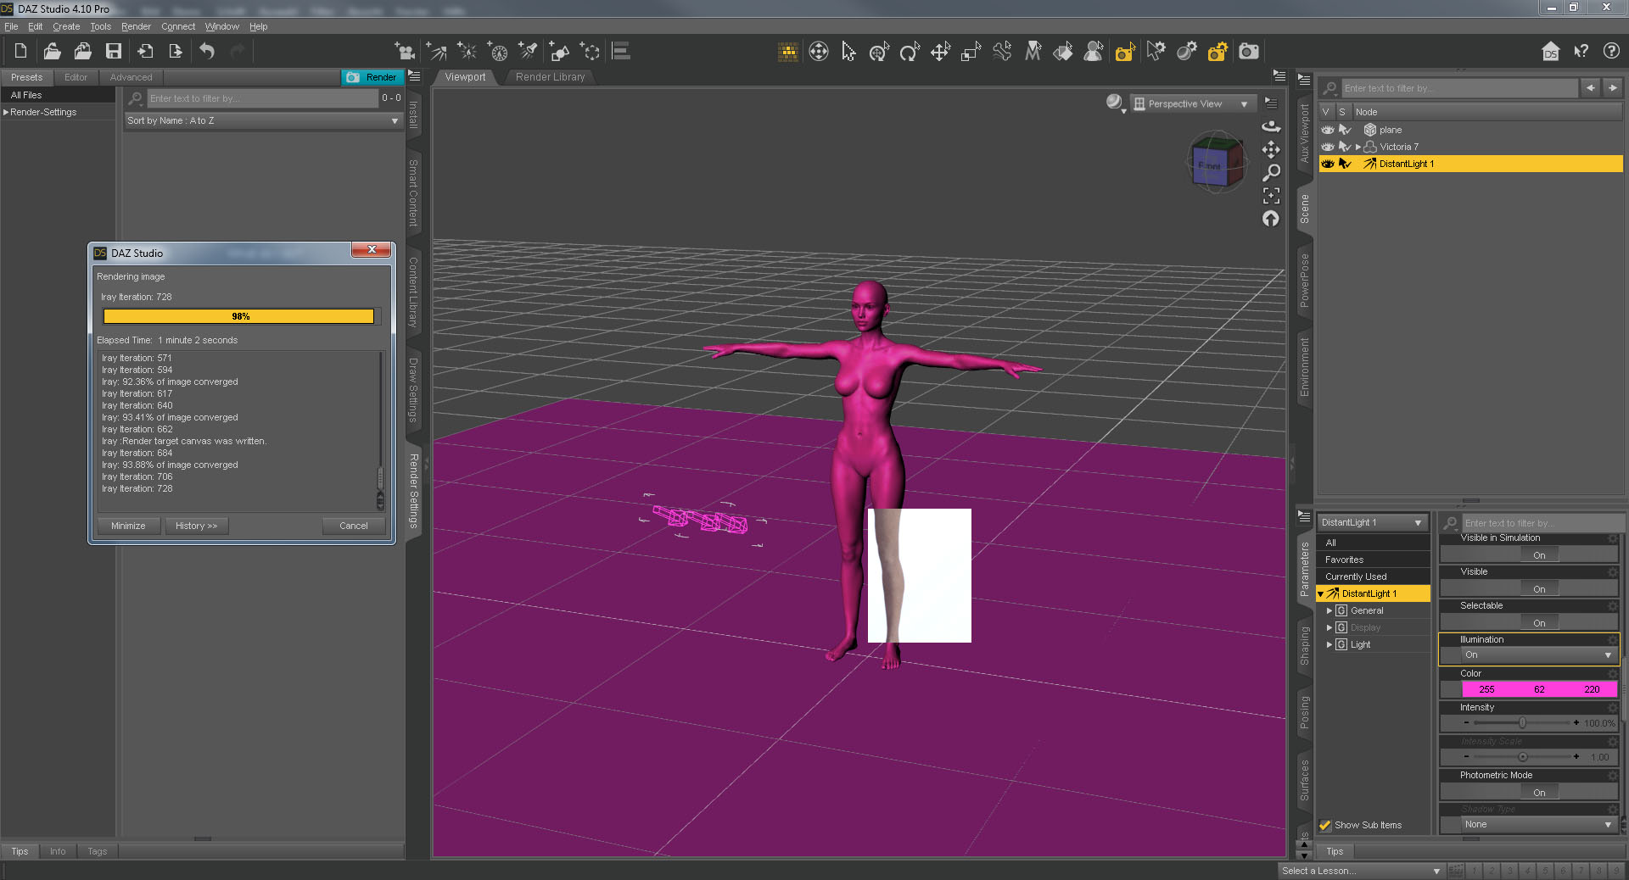Screen dimensions: 1629x880
Task: Expand the Victoria 7 tree node
Action: 1357,147
